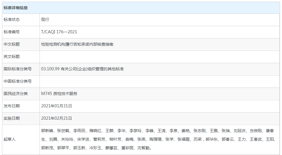Click the T/CAQI 176—2021 standard number
The width and height of the screenshot is (282, 155).
(x=59, y=32)
